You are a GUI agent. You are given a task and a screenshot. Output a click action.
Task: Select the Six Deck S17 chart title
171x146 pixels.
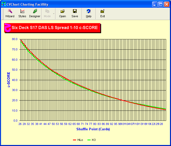55,28
